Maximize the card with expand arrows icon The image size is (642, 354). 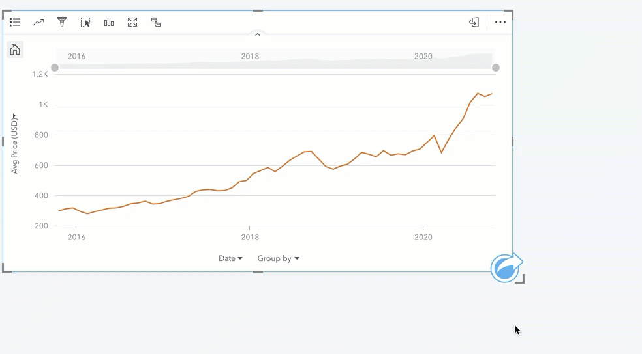pyautogui.click(x=132, y=22)
